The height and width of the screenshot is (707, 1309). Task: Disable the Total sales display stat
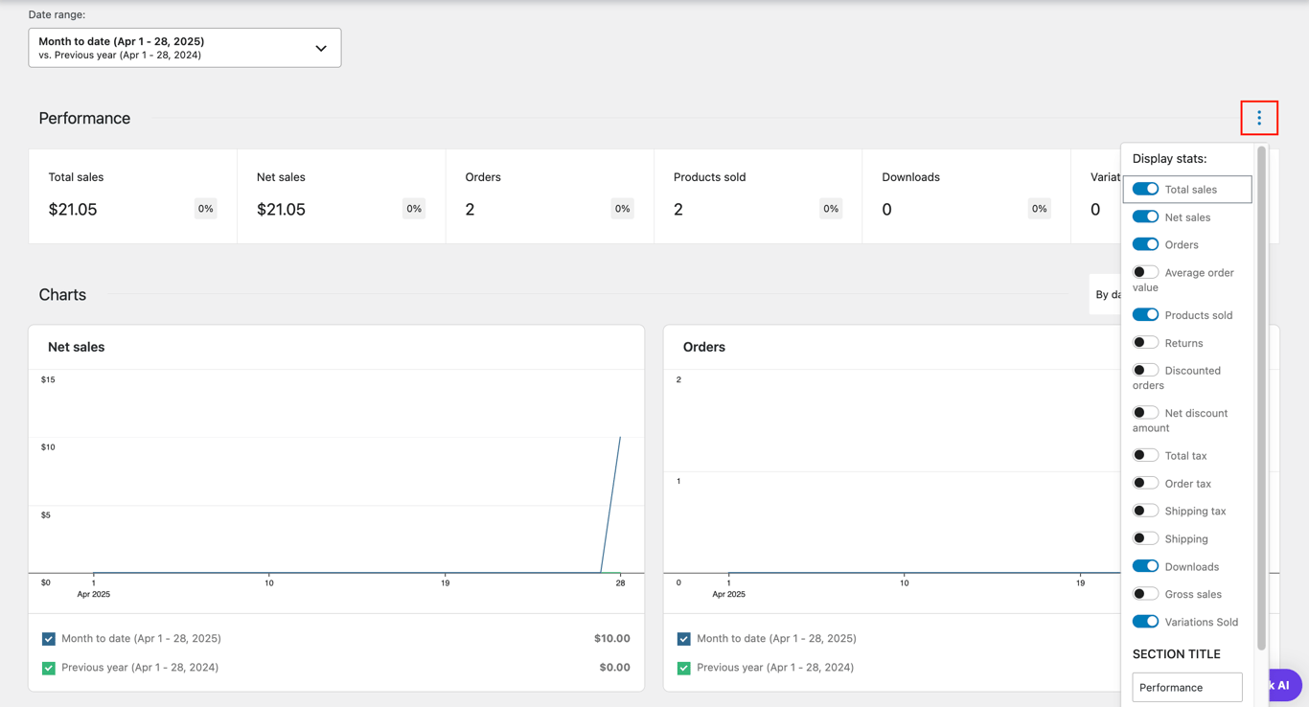tap(1145, 189)
